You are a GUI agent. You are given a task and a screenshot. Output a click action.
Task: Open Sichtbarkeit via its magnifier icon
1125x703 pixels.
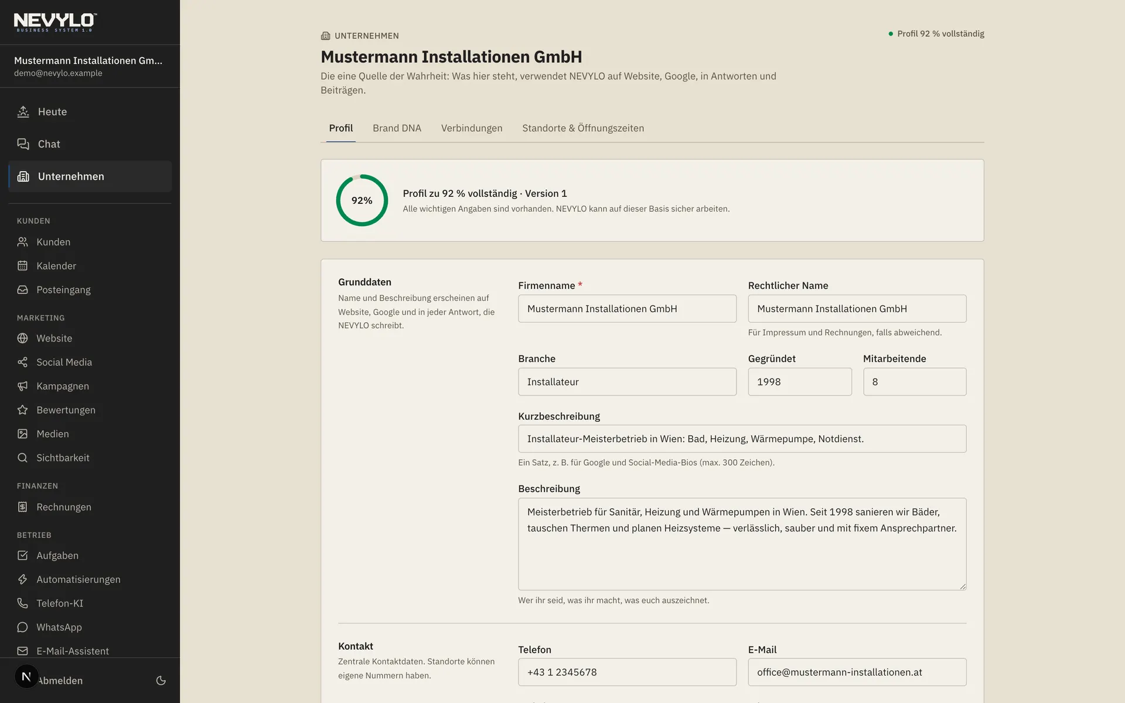point(22,458)
